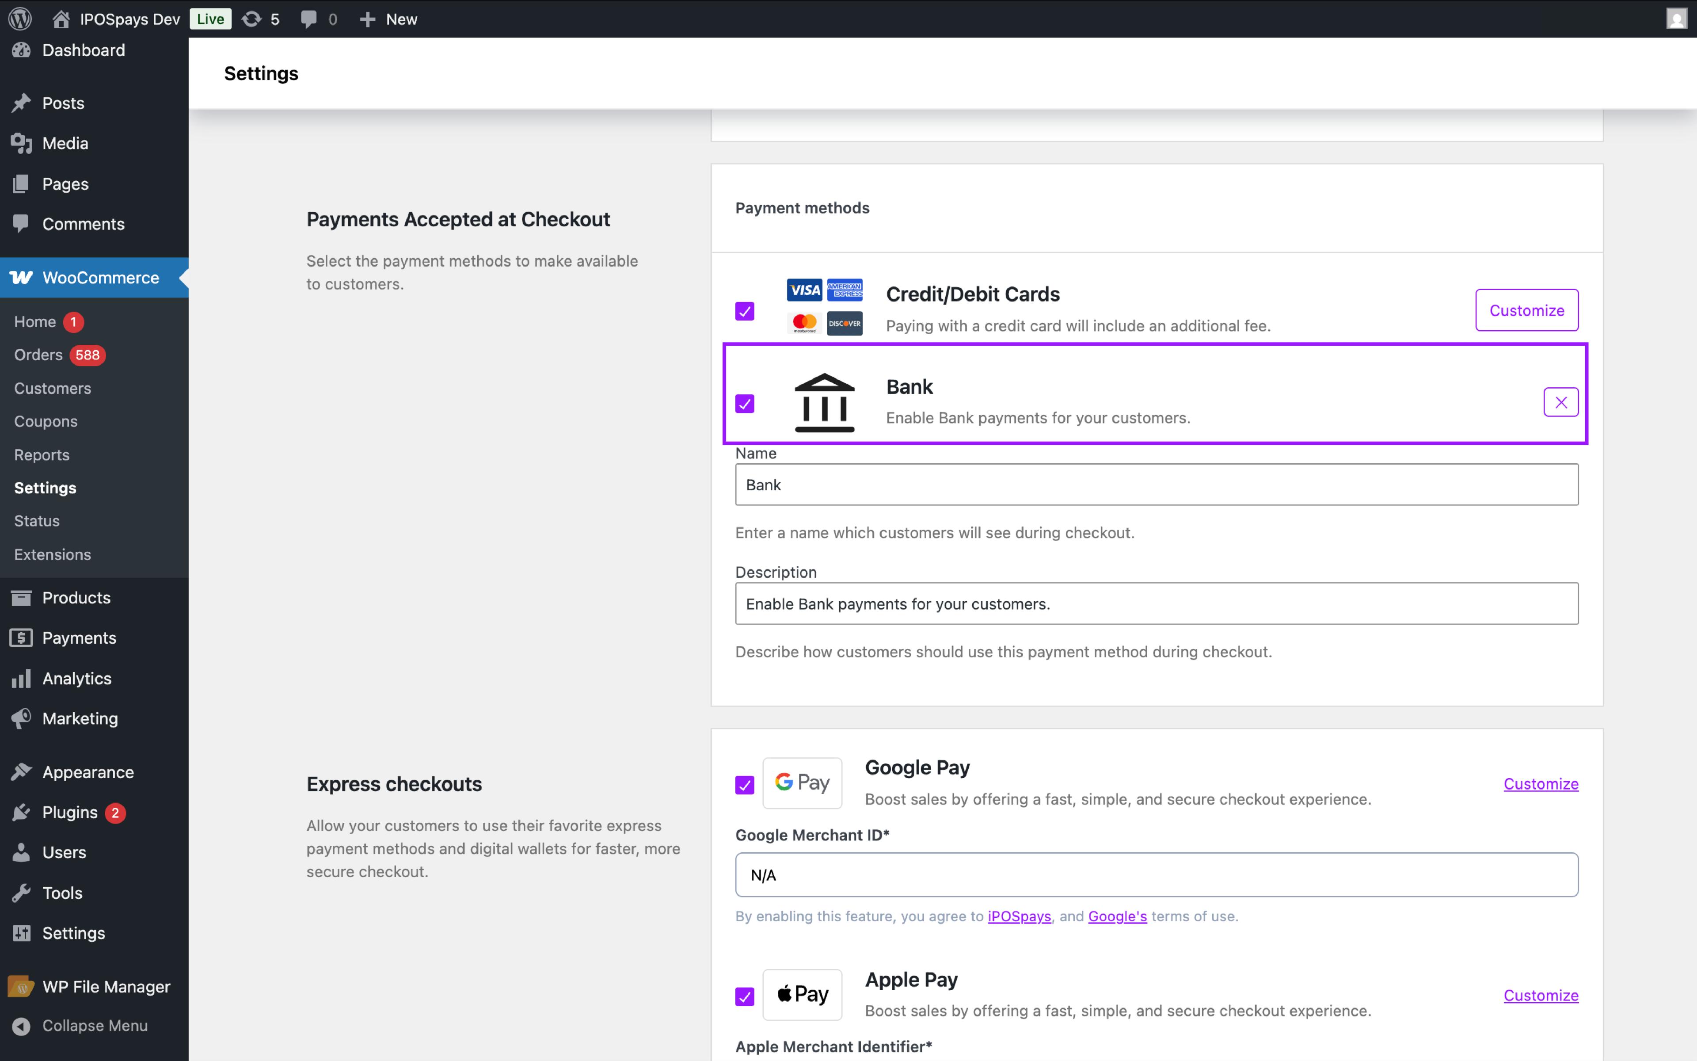This screenshot has width=1697, height=1061.
Task: Open the site home icon in admin bar
Action: [61, 19]
